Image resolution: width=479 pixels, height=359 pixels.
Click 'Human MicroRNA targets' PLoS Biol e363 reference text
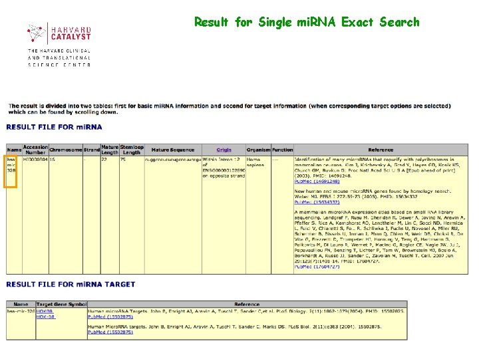[x=235, y=326]
